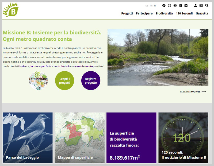214x166 pixels.
Task: Expand the Biodiversità menu
Action: coord(164,13)
